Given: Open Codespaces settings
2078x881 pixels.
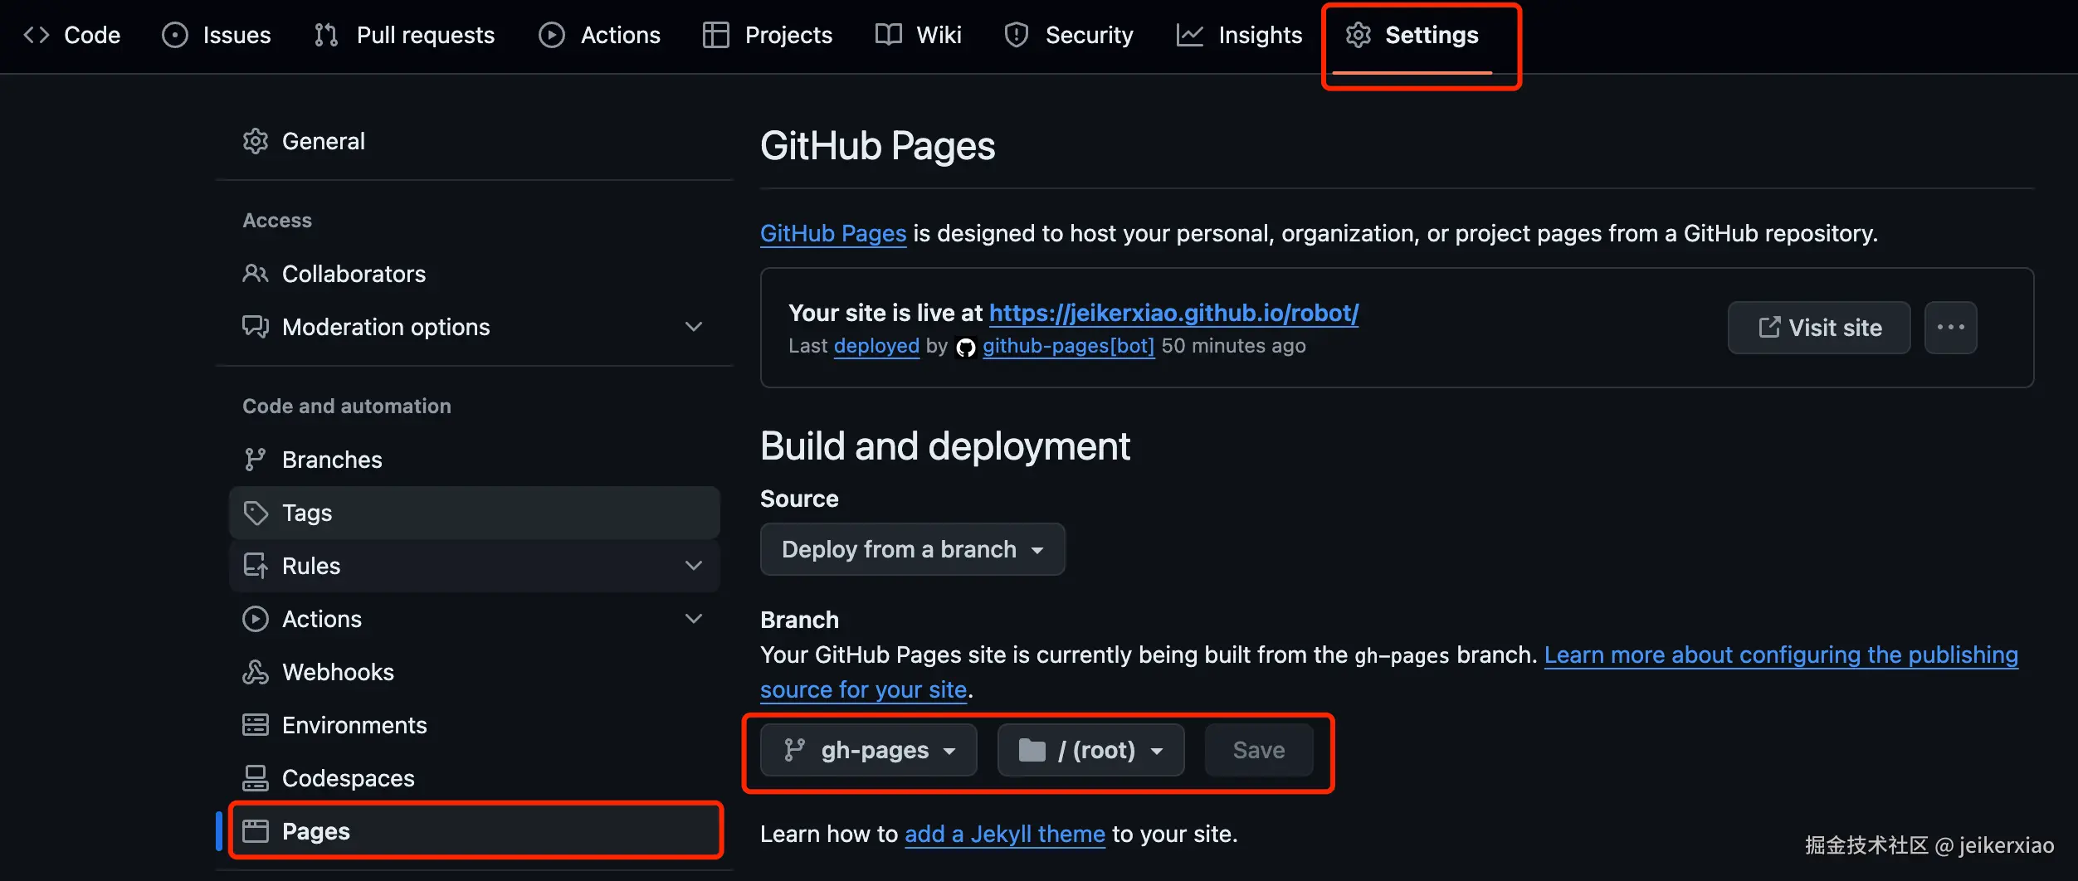Looking at the screenshot, I should 475,778.
